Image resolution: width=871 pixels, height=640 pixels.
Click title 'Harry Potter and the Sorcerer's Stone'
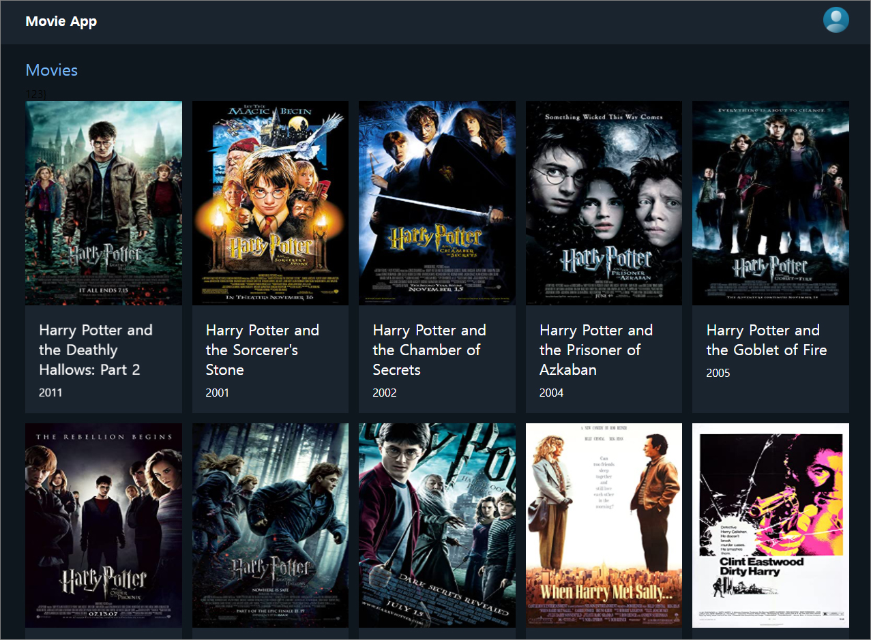pos(263,350)
